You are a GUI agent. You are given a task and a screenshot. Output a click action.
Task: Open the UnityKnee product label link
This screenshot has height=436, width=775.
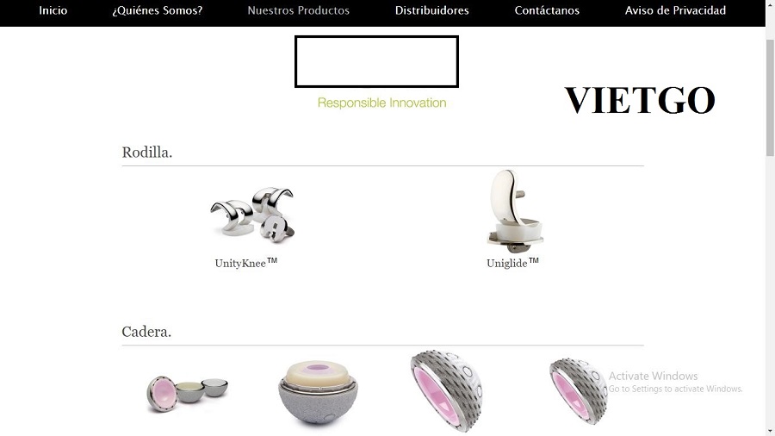click(x=246, y=263)
